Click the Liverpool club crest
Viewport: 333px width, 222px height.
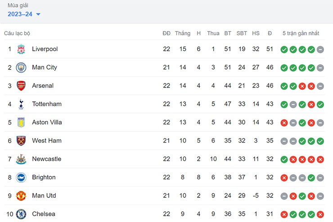coord(21,49)
